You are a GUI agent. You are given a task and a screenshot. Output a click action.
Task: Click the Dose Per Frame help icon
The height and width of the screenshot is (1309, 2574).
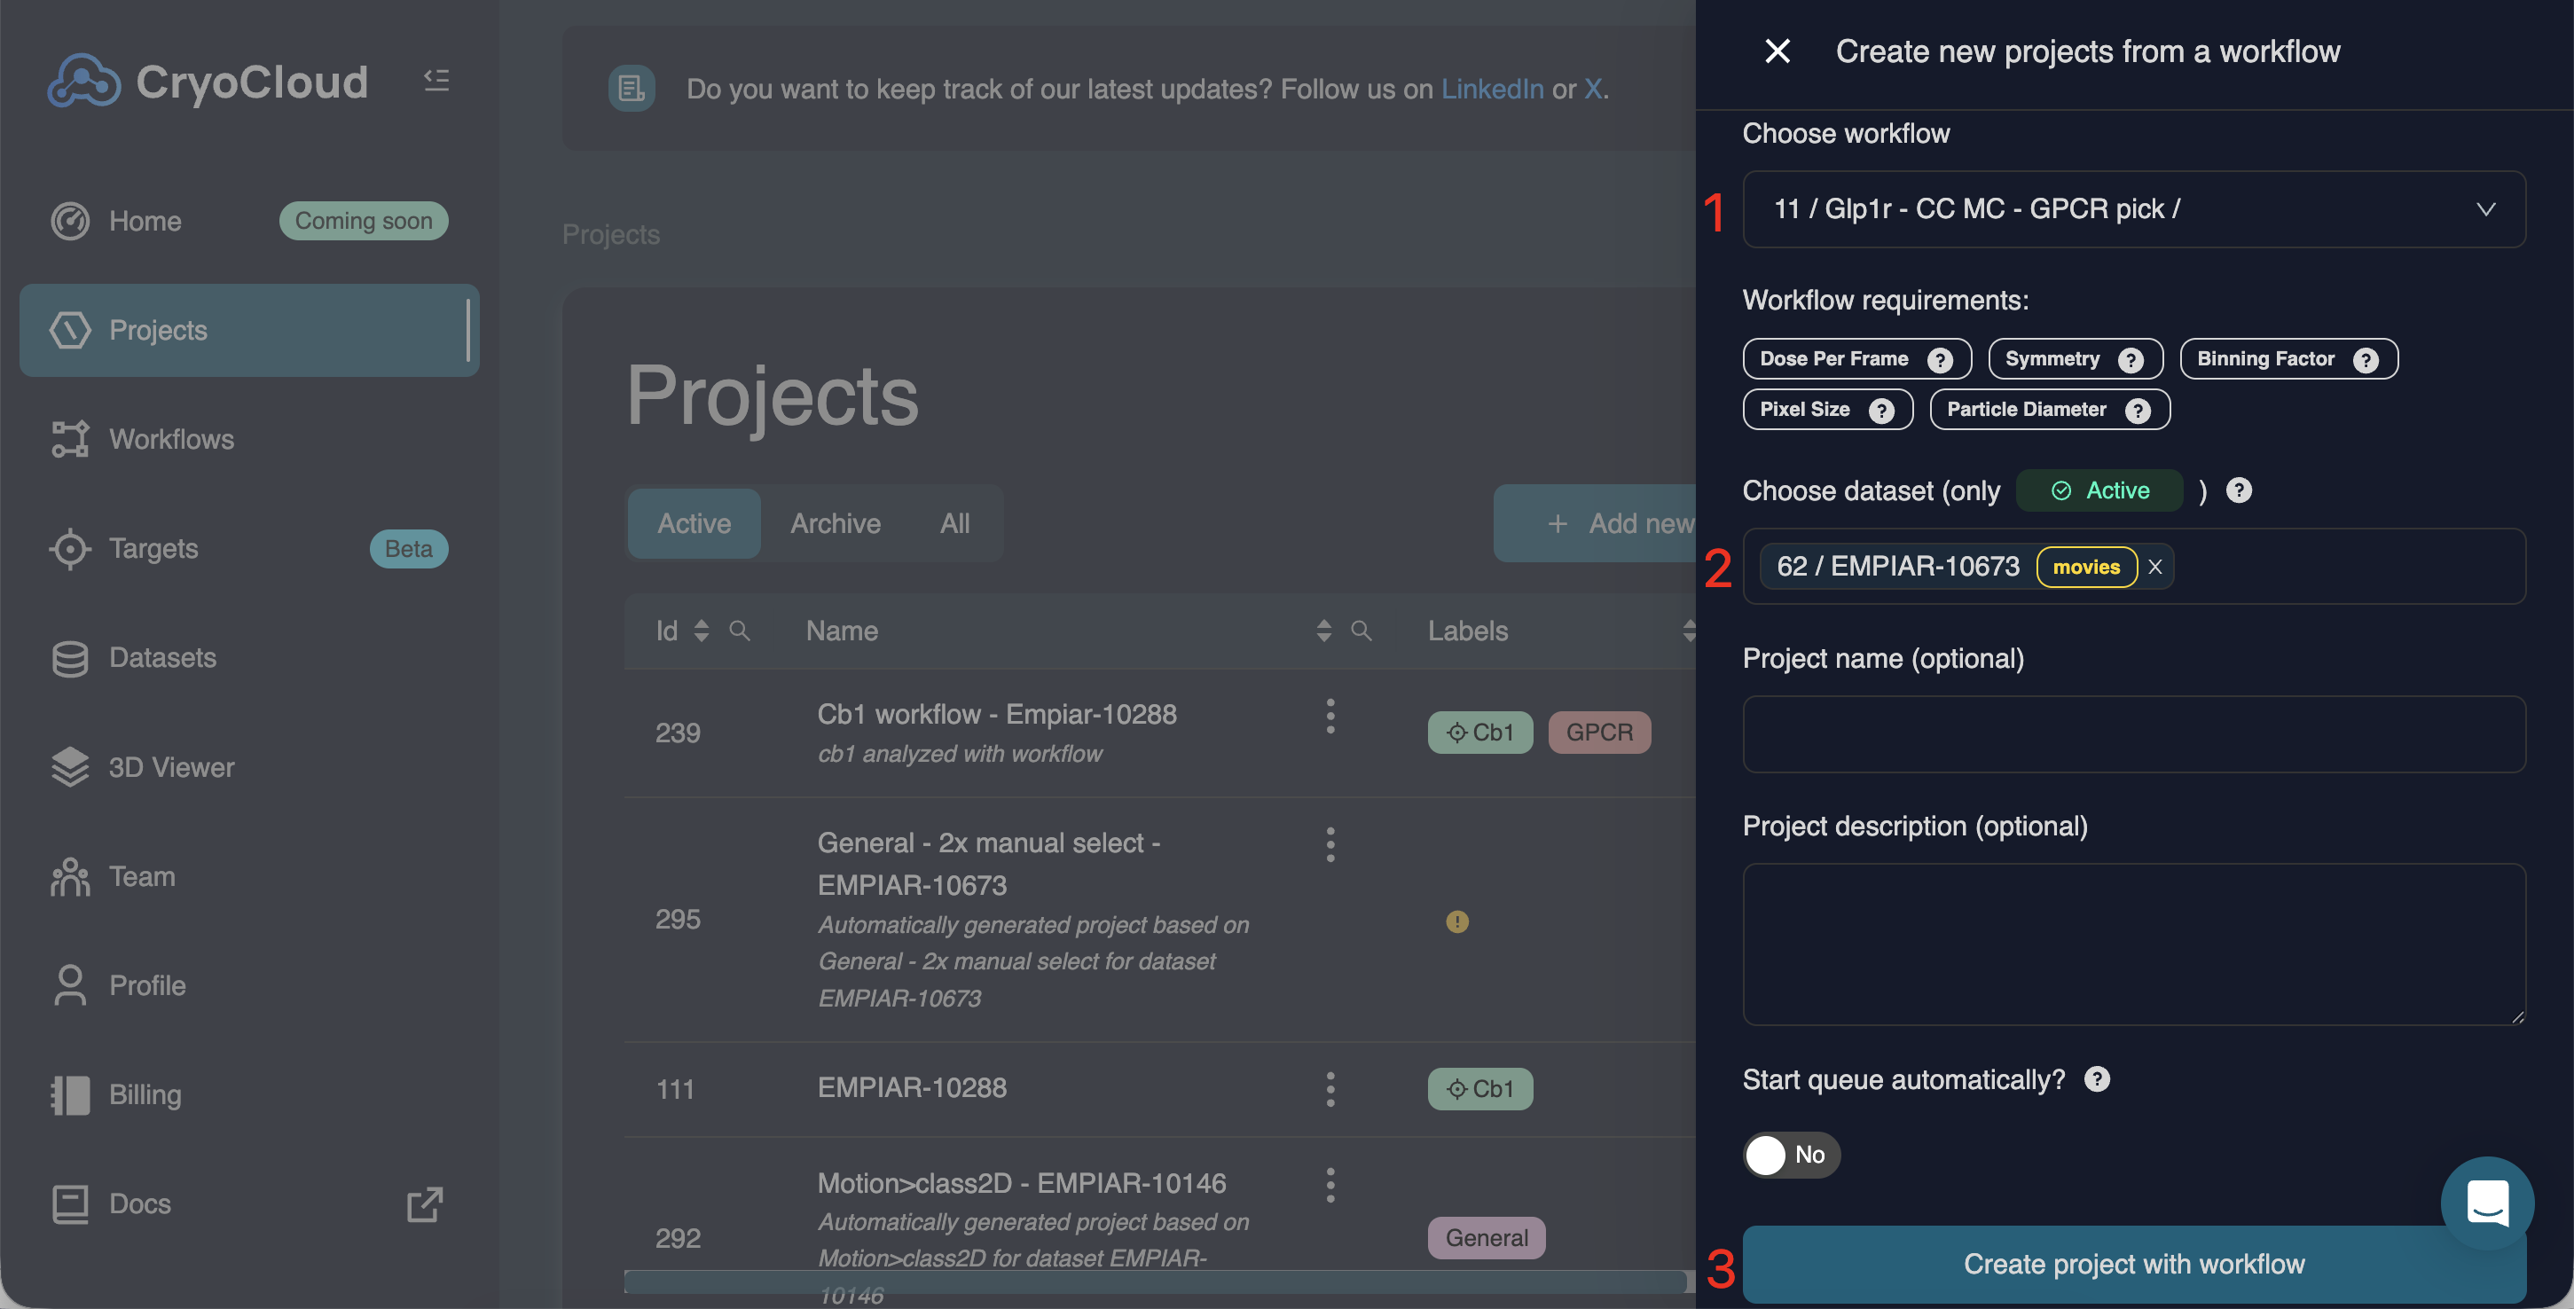tap(1940, 360)
